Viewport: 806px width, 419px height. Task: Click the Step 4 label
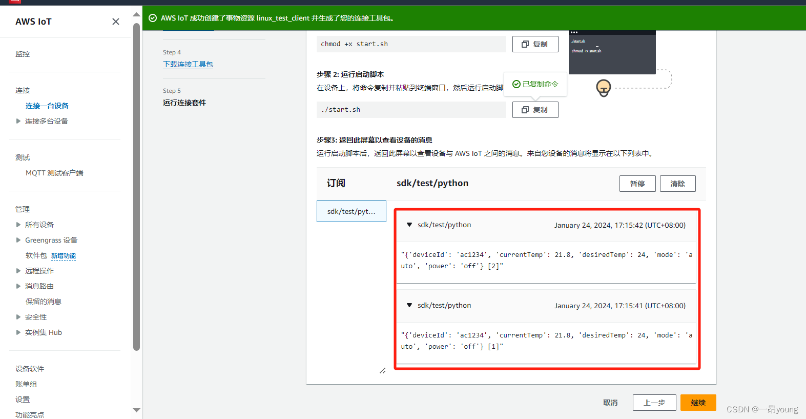coord(172,52)
